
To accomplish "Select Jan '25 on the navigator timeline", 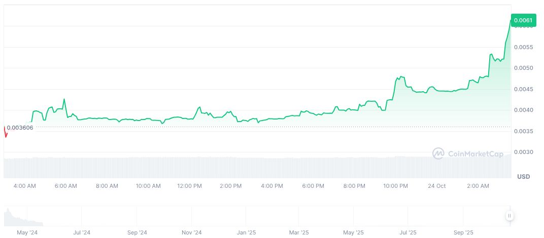I will coord(246,232).
